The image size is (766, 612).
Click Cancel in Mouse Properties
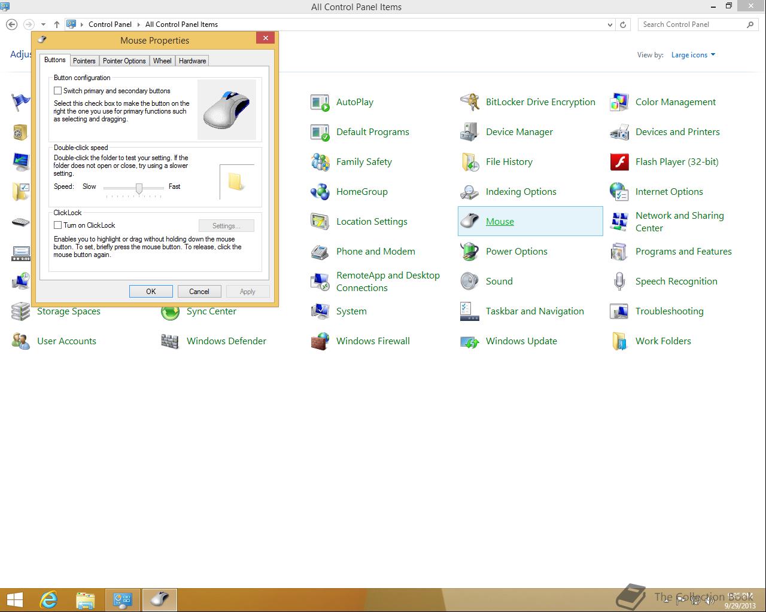click(199, 292)
